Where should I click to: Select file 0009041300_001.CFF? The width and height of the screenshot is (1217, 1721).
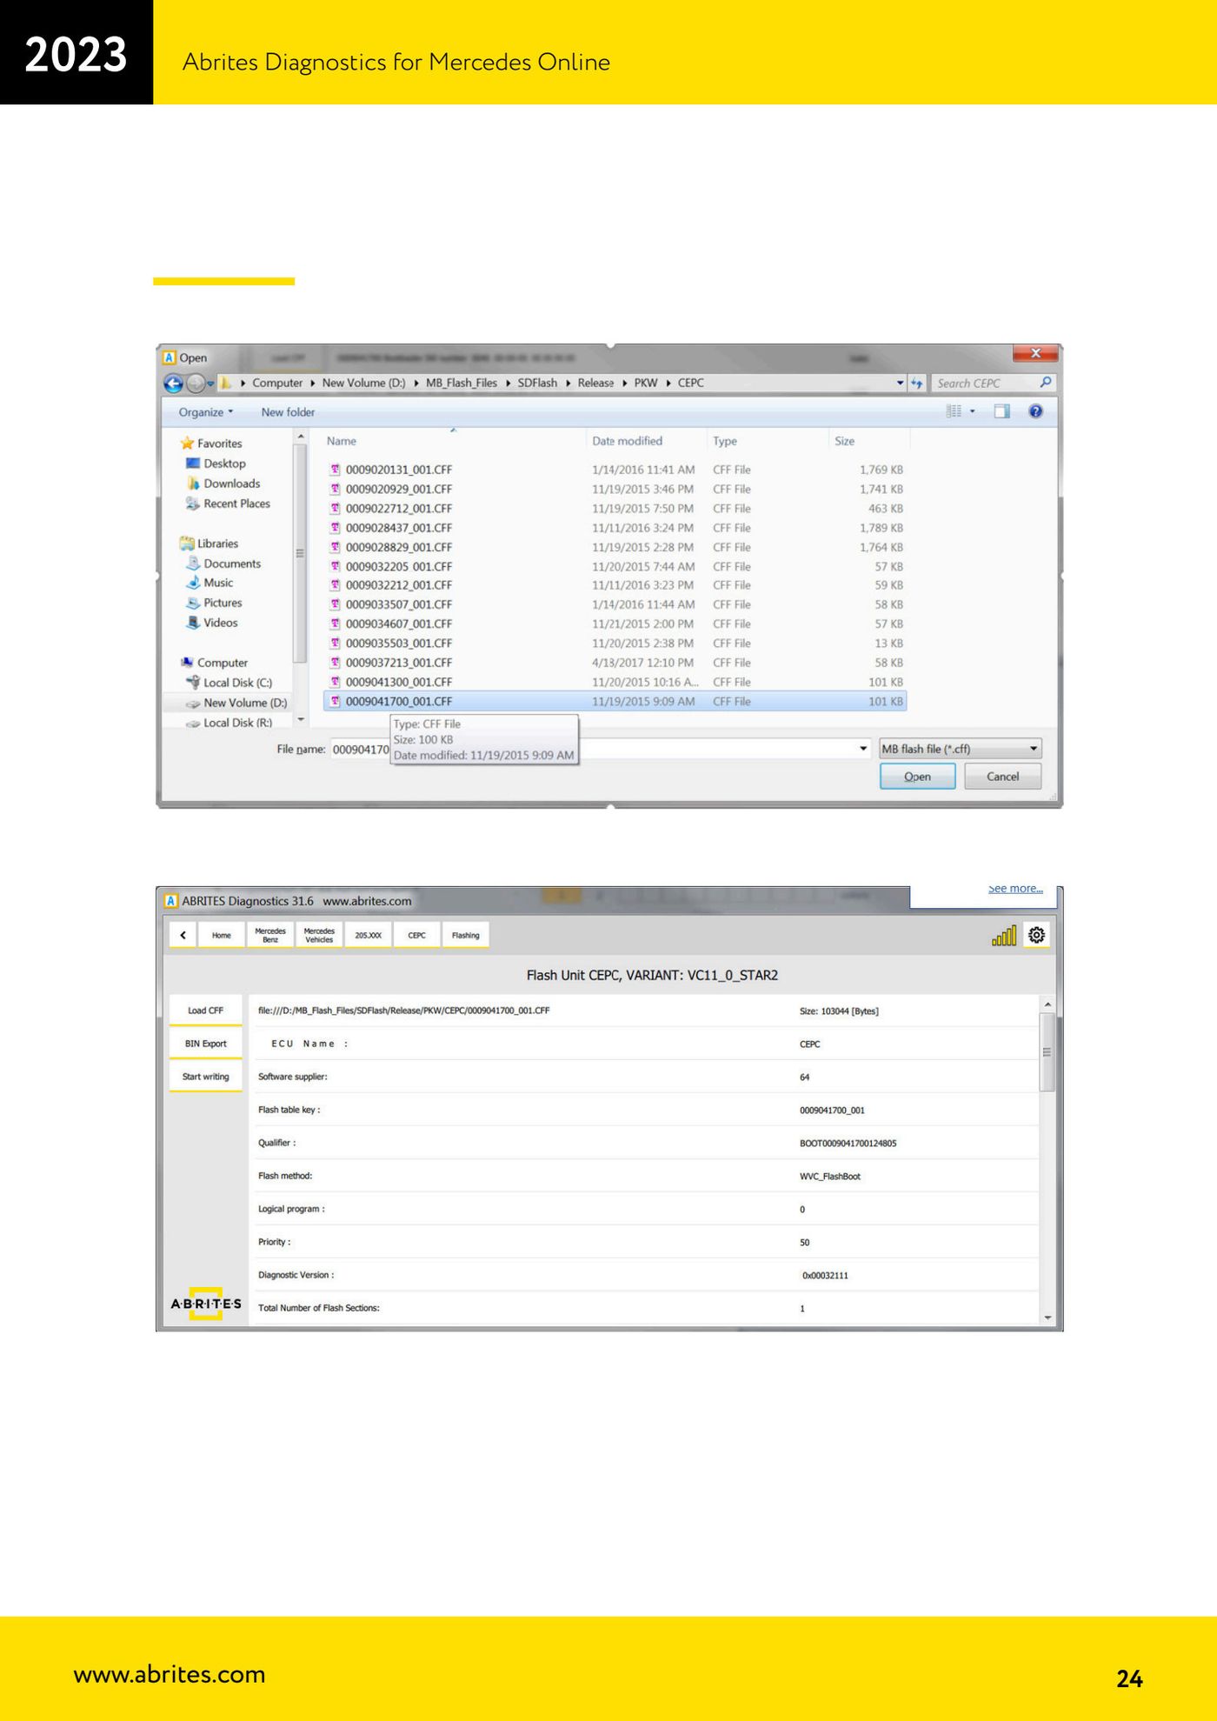(615, 682)
